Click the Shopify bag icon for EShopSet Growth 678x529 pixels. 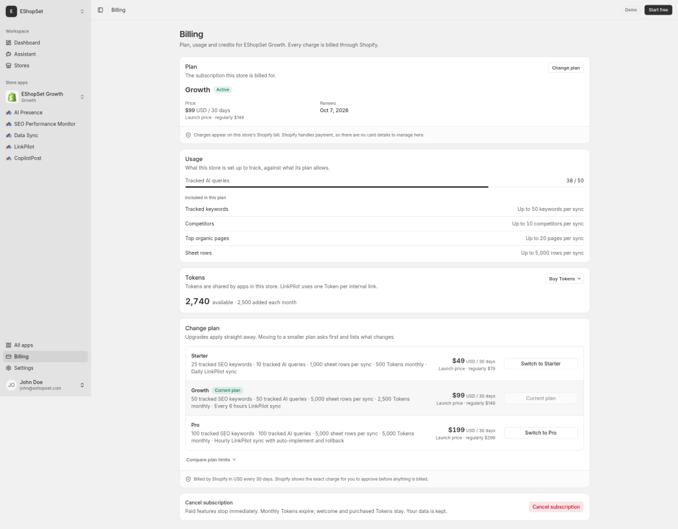pyautogui.click(x=12, y=97)
